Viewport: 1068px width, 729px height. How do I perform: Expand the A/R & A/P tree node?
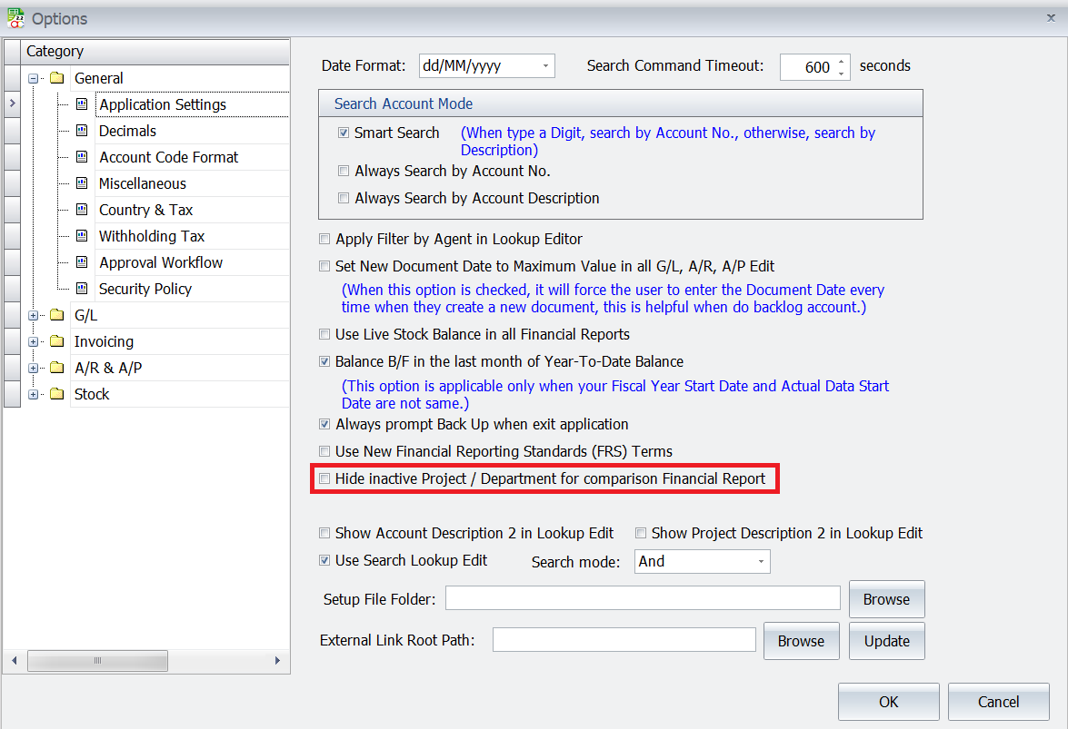34,368
